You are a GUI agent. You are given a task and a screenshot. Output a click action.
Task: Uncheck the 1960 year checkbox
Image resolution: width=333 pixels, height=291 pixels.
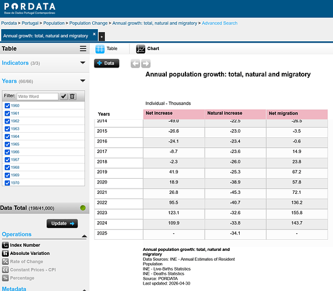point(7,106)
